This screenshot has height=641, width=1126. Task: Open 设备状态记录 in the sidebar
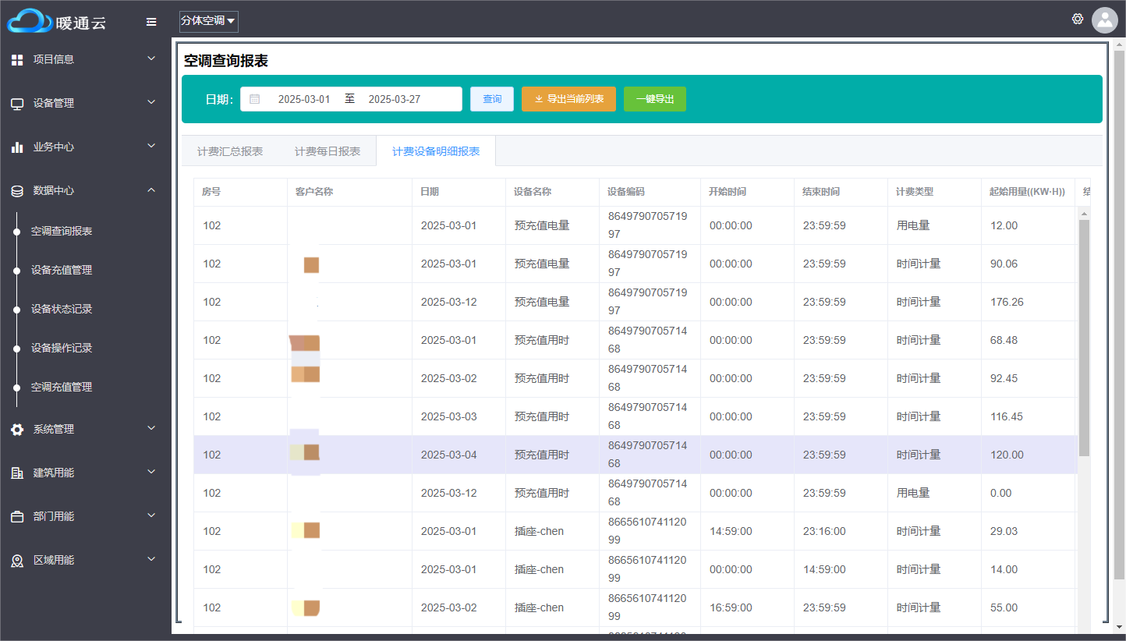pos(62,309)
